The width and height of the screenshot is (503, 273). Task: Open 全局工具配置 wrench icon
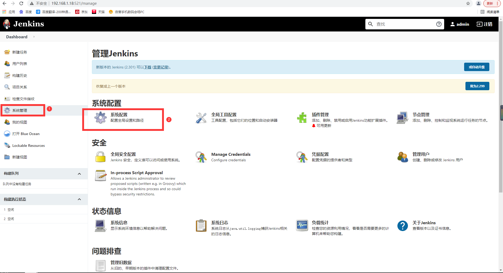201,118
